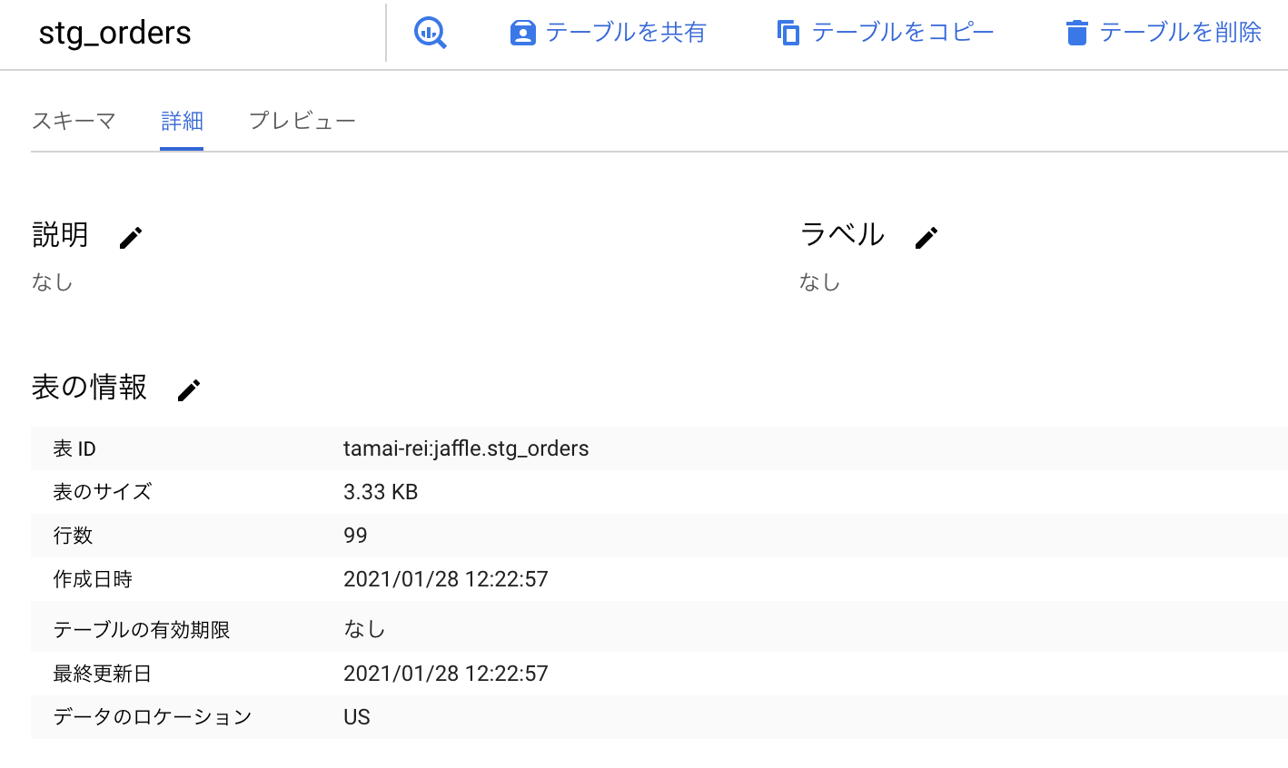
Task: Select the tamai-rei:jaffle.stg_orders value
Action: coord(466,448)
